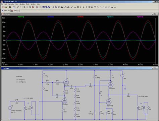Click the Close All Windows toolbar icon

[x=49, y=7]
